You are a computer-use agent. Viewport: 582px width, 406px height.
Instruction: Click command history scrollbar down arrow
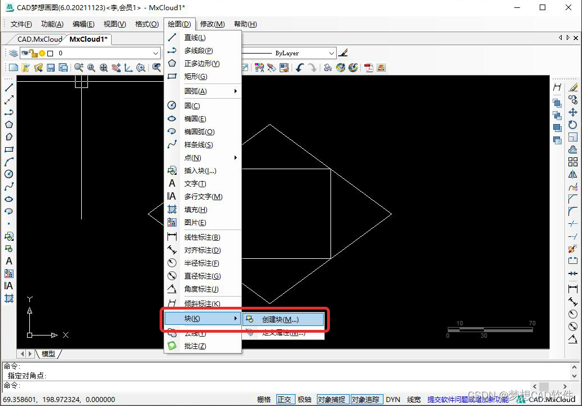tap(574, 376)
